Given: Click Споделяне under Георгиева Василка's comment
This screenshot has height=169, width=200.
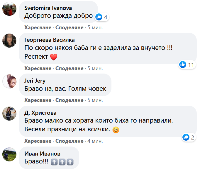Looking at the screenshot, I should coord(70,68).
